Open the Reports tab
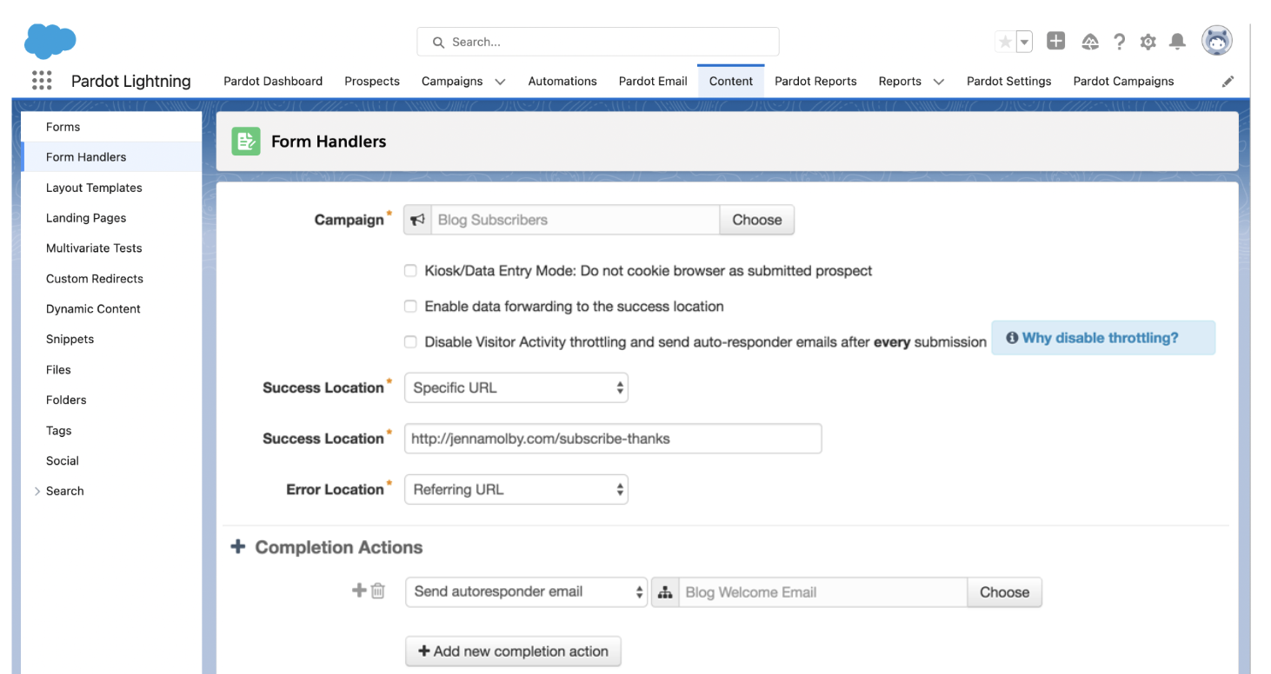Screen dimensions: 1271x674 coord(900,82)
